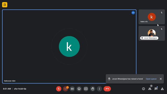Click Open queue link in notification
This screenshot has height=94, width=167.
151,79
